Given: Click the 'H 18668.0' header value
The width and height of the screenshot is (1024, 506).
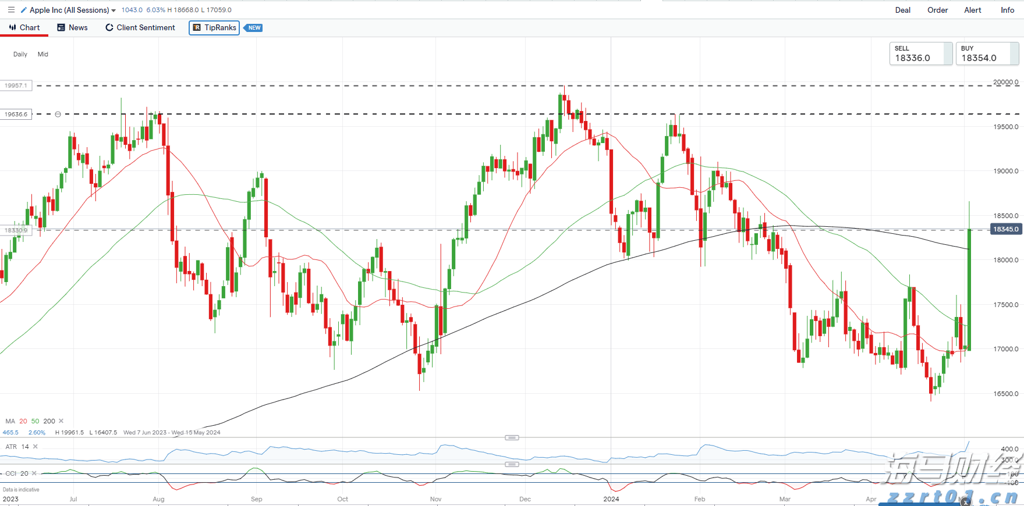Looking at the screenshot, I should click(x=183, y=10).
